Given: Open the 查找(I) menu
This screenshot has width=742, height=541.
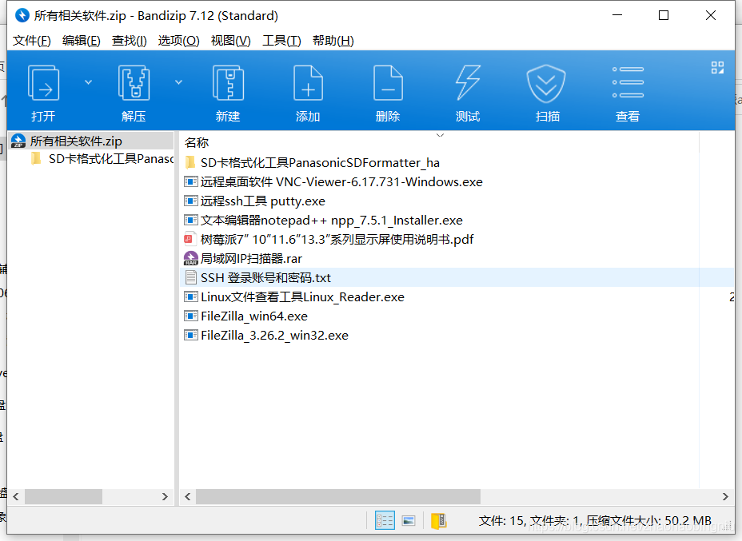Looking at the screenshot, I should 130,41.
